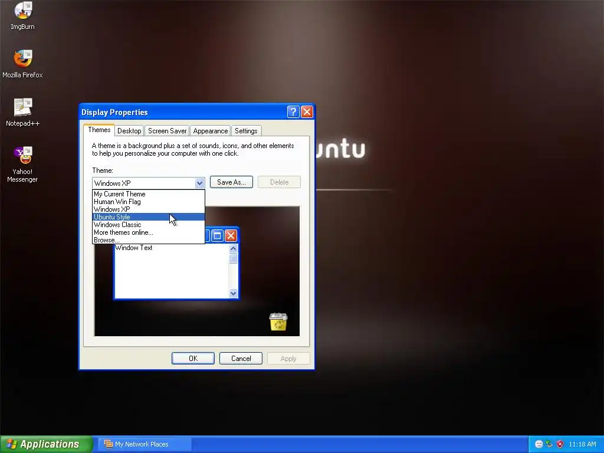Switch to the Themes tab
Image resolution: width=604 pixels, height=453 pixels.
99,130
